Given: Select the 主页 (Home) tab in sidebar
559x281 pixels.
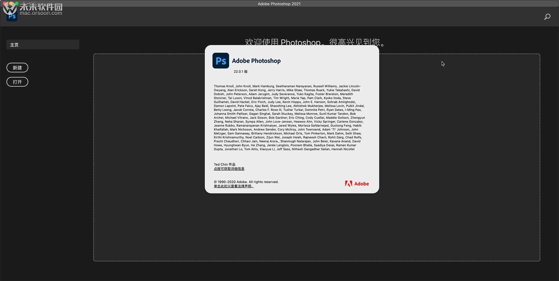Looking at the screenshot, I should pos(43,45).
